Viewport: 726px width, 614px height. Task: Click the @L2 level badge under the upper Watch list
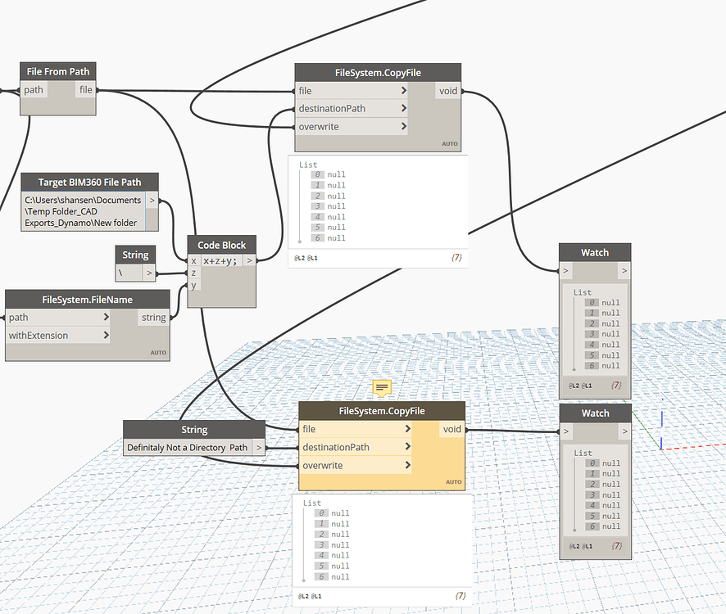574,385
